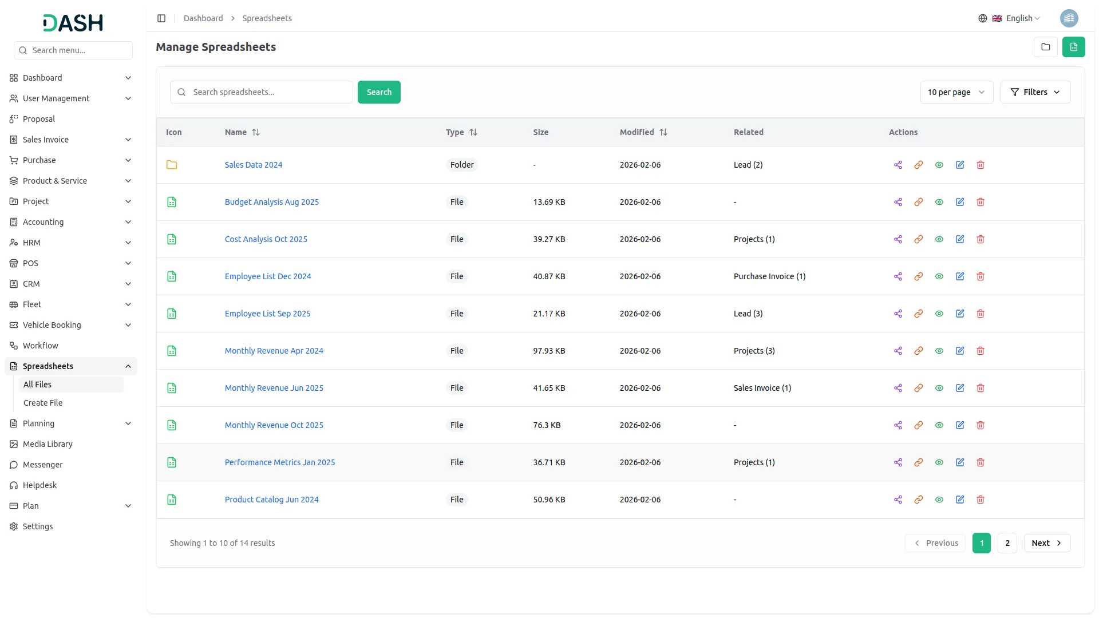This screenshot has height=618, width=1099.
Task: Delete Employee List Dec 2024 using trash icon
Action: (980, 276)
